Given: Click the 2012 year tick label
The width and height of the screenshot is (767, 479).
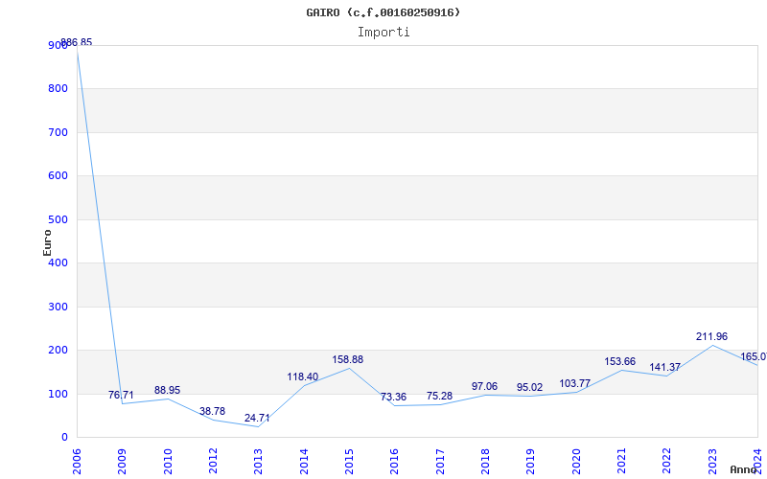Looking at the screenshot, I should pos(213,462).
